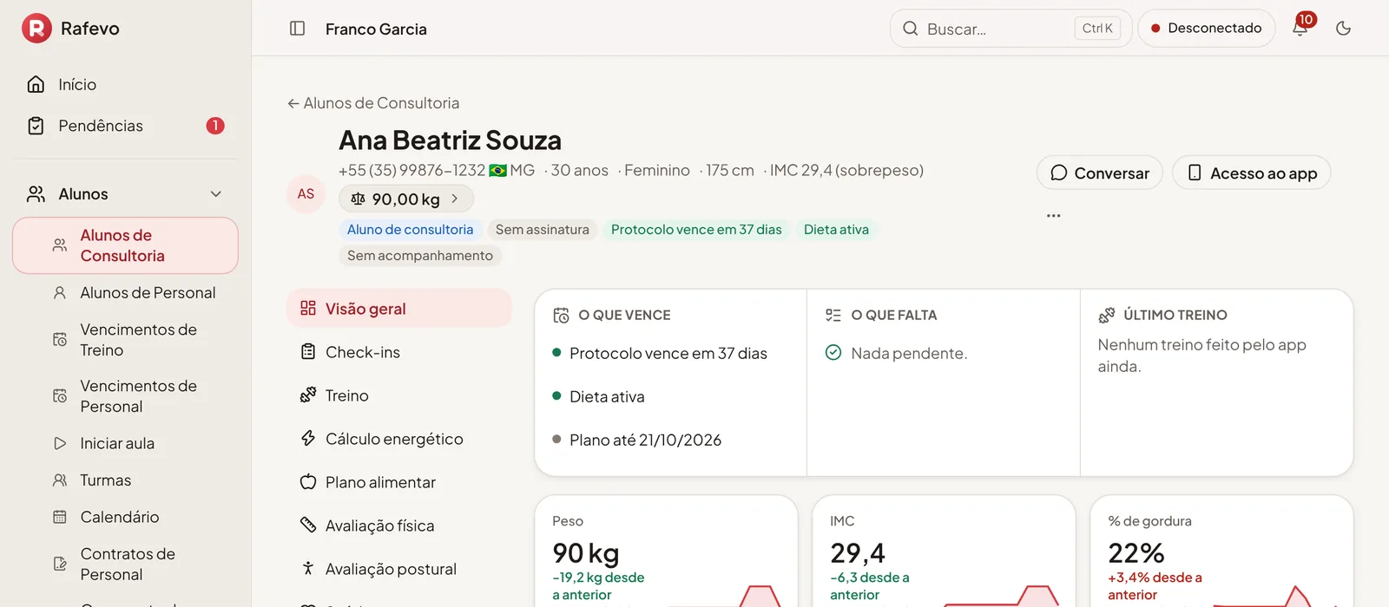Screen dimensions: 1389x607
Task: Select the Visão geral tab
Action: pyautogui.click(x=399, y=309)
